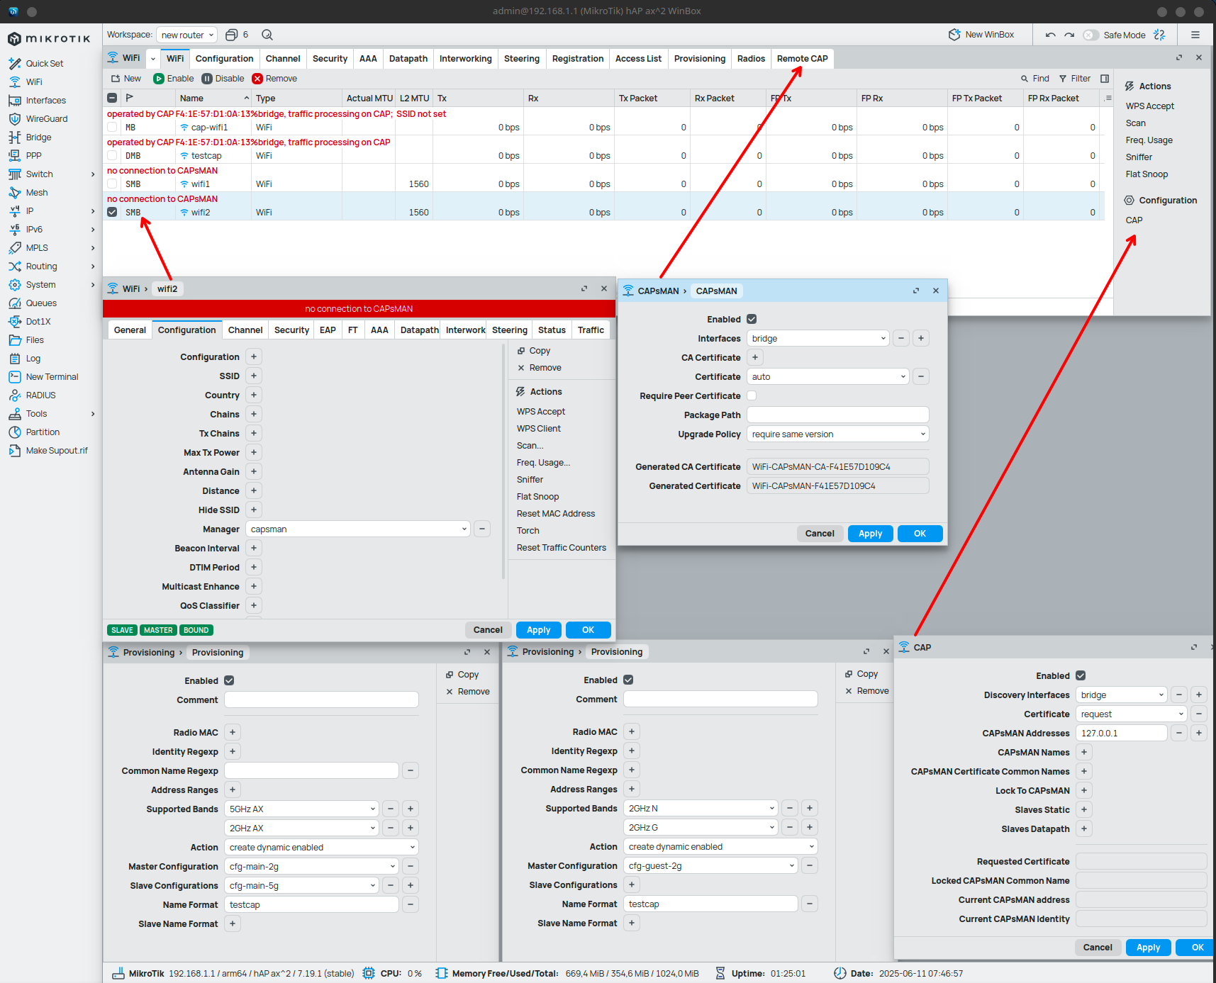Screen dimensions: 1216x983
Task: Switch to the Provisioning tab
Action: 699,59
